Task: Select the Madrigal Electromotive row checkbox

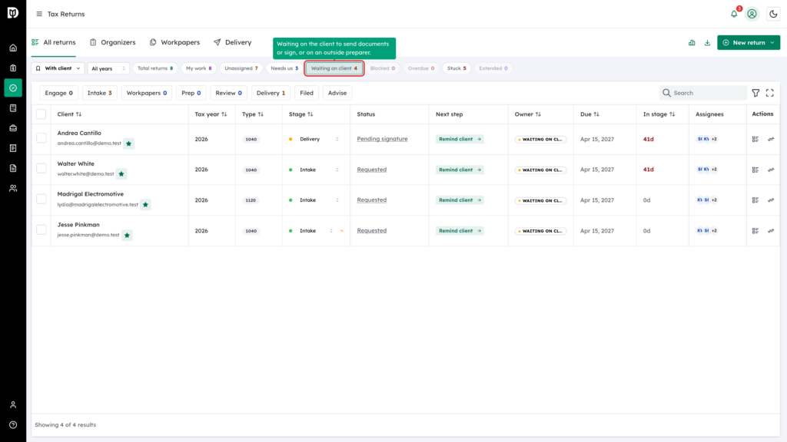Action: 42,199
